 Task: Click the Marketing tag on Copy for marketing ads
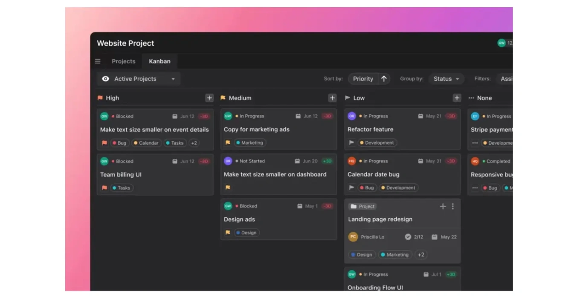249,143
